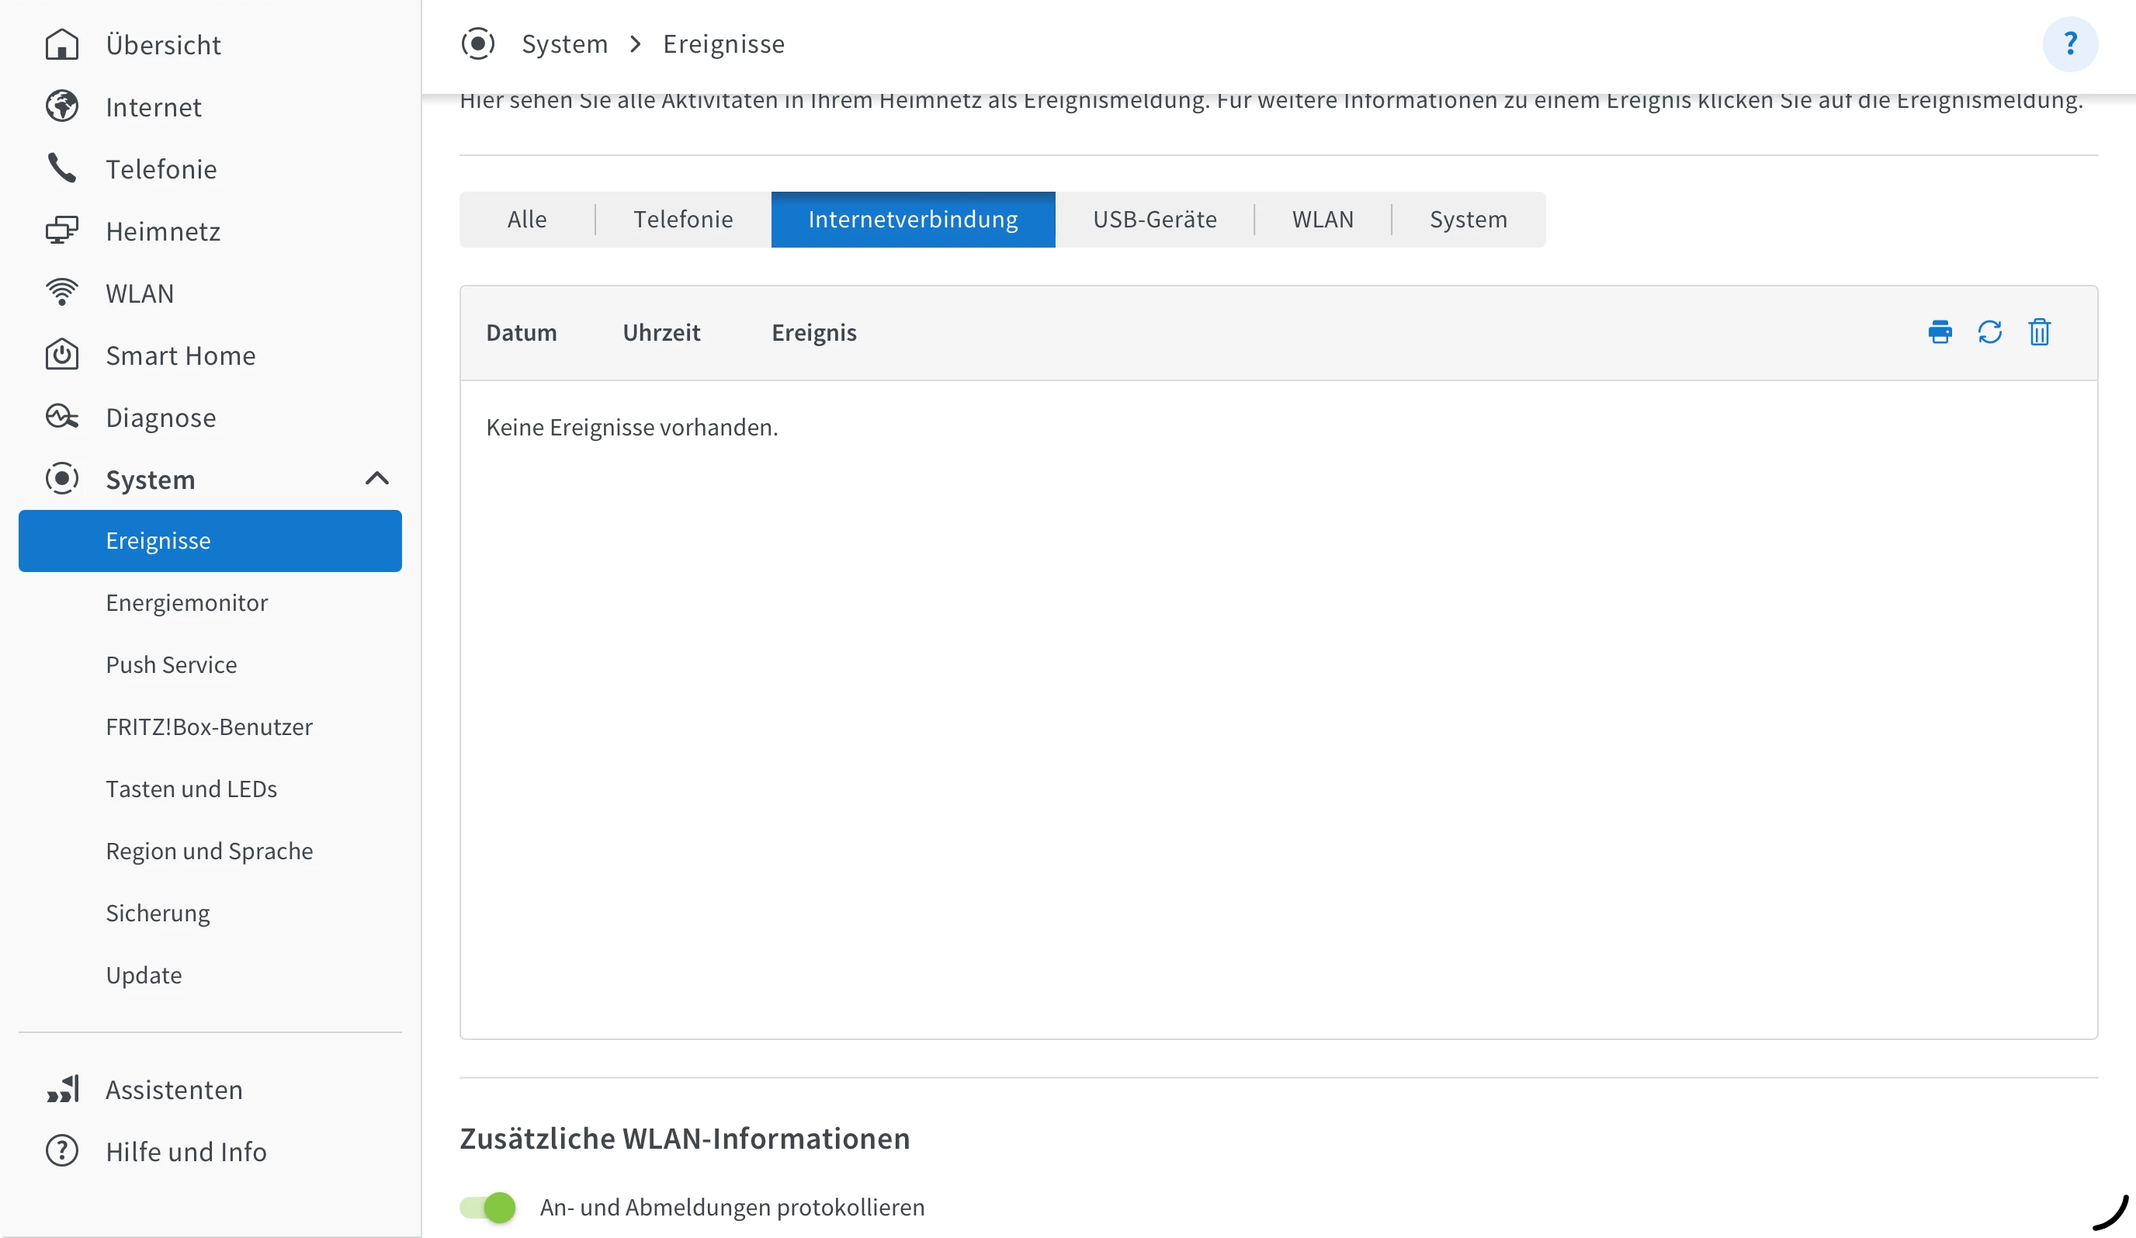Delete all events with trash icon
The height and width of the screenshot is (1238, 2136).
point(2040,332)
